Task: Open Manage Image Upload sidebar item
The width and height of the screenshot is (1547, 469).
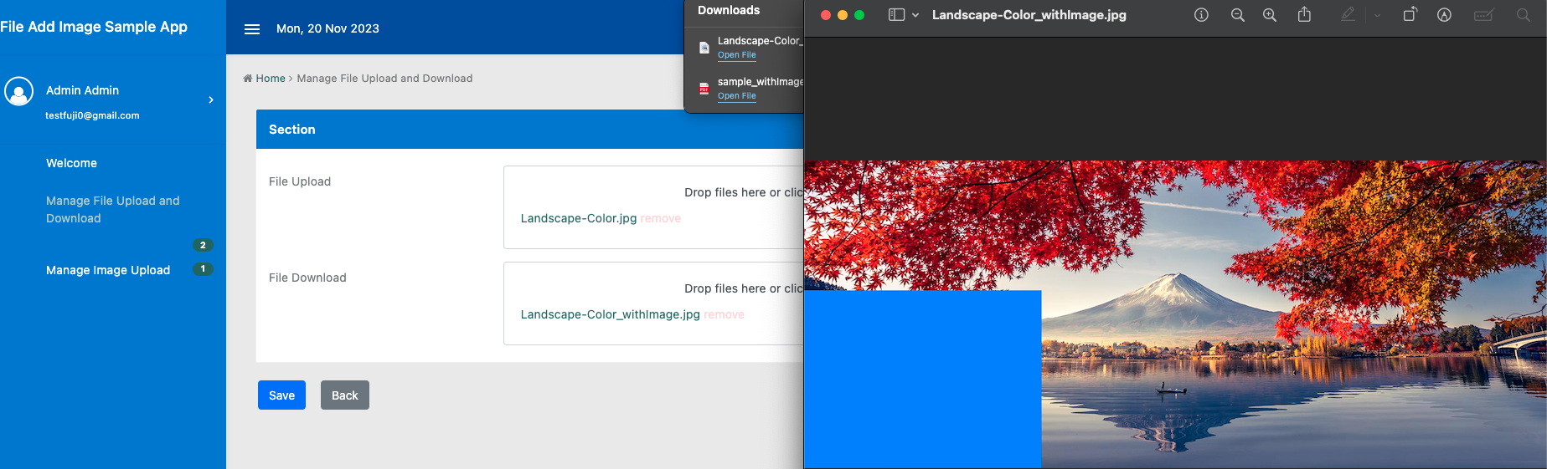Action: (x=108, y=270)
